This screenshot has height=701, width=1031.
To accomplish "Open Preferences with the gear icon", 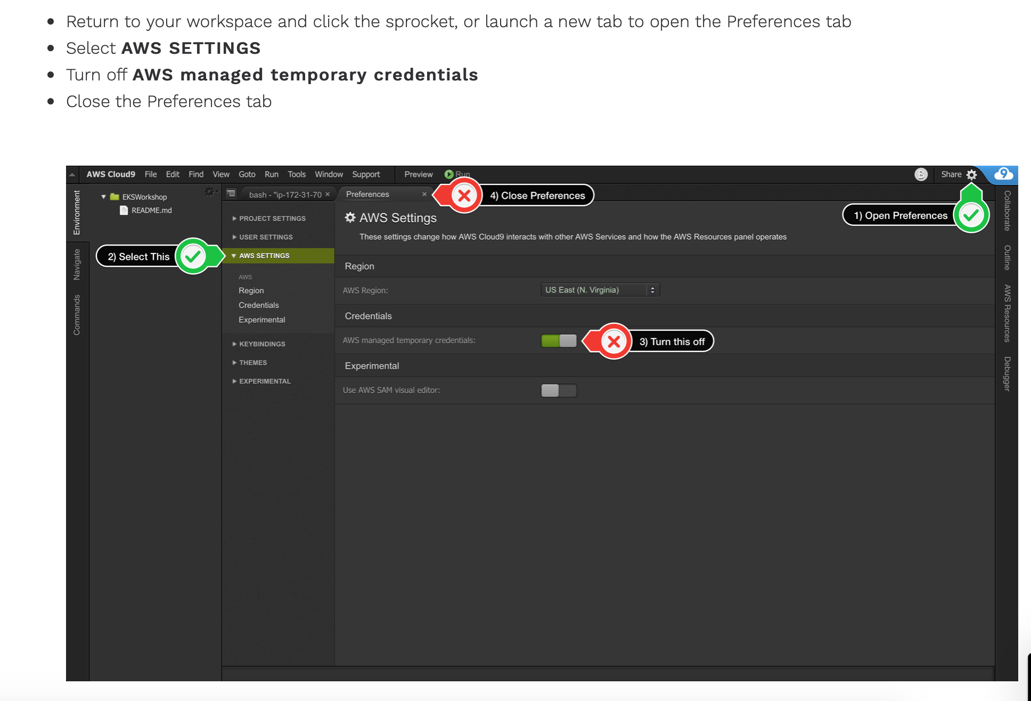I will coord(971,175).
